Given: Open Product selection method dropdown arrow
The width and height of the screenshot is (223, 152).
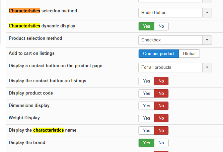Looking at the screenshot, I should pyautogui.click(x=207, y=40).
